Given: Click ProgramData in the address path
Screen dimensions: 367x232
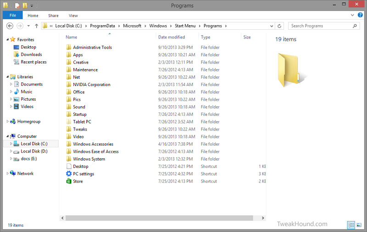Looking at the screenshot, I should [x=102, y=26].
